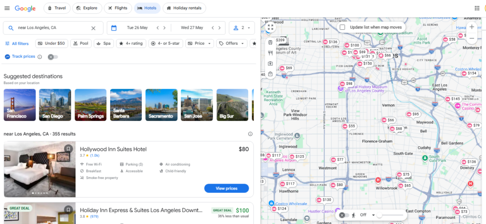This screenshot has width=486, height=224.
Task: Click the location search input field
Action: [53, 28]
